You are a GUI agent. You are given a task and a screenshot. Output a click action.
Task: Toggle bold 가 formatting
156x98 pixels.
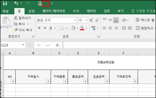[39, 28]
